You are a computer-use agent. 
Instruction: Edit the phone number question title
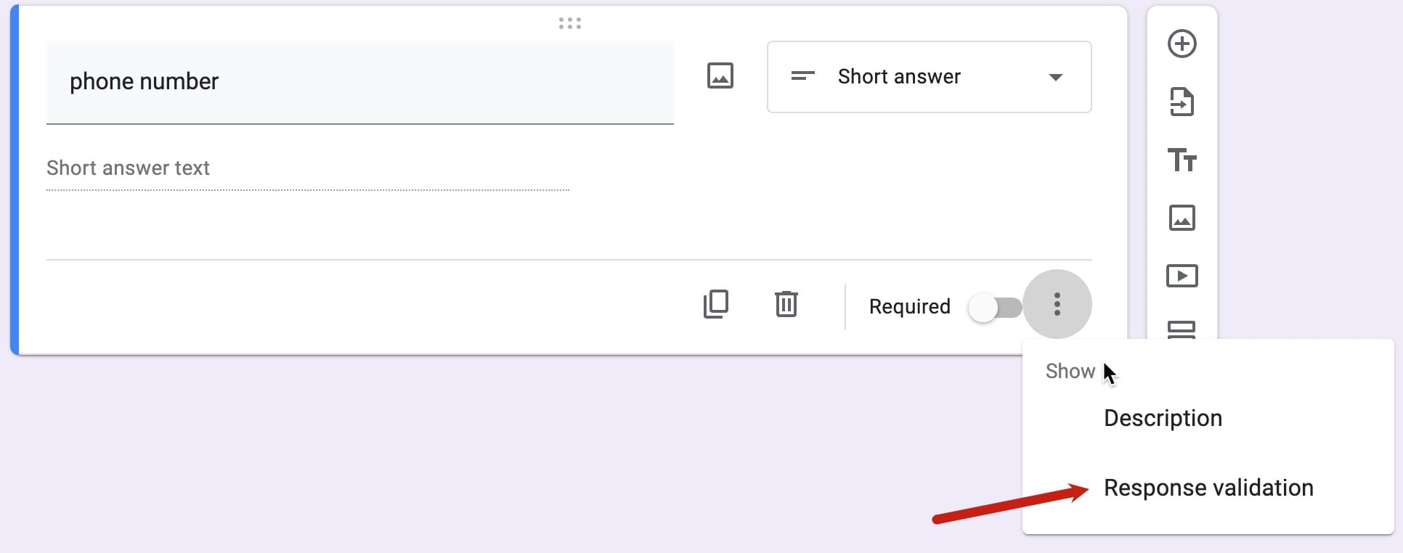click(x=144, y=81)
